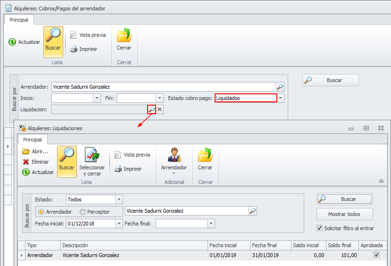Open the Fecha final date dropdown
Viewport: 391px width, 266px height.
[211, 224]
